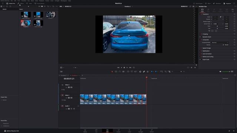
Task: Toggle the Position Lock icon
Action: pos(147,72)
